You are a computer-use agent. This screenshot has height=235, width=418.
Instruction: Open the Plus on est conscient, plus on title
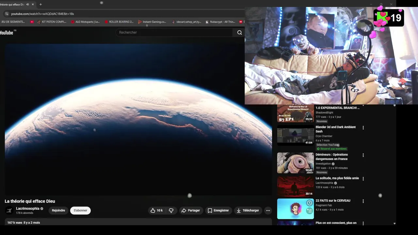[x=336, y=223]
